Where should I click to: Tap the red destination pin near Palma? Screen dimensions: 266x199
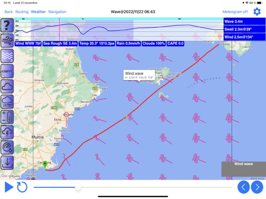(220, 38)
